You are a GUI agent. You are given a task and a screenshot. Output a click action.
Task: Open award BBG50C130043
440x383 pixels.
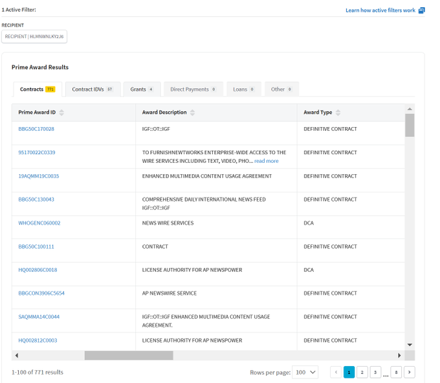pyautogui.click(x=36, y=200)
